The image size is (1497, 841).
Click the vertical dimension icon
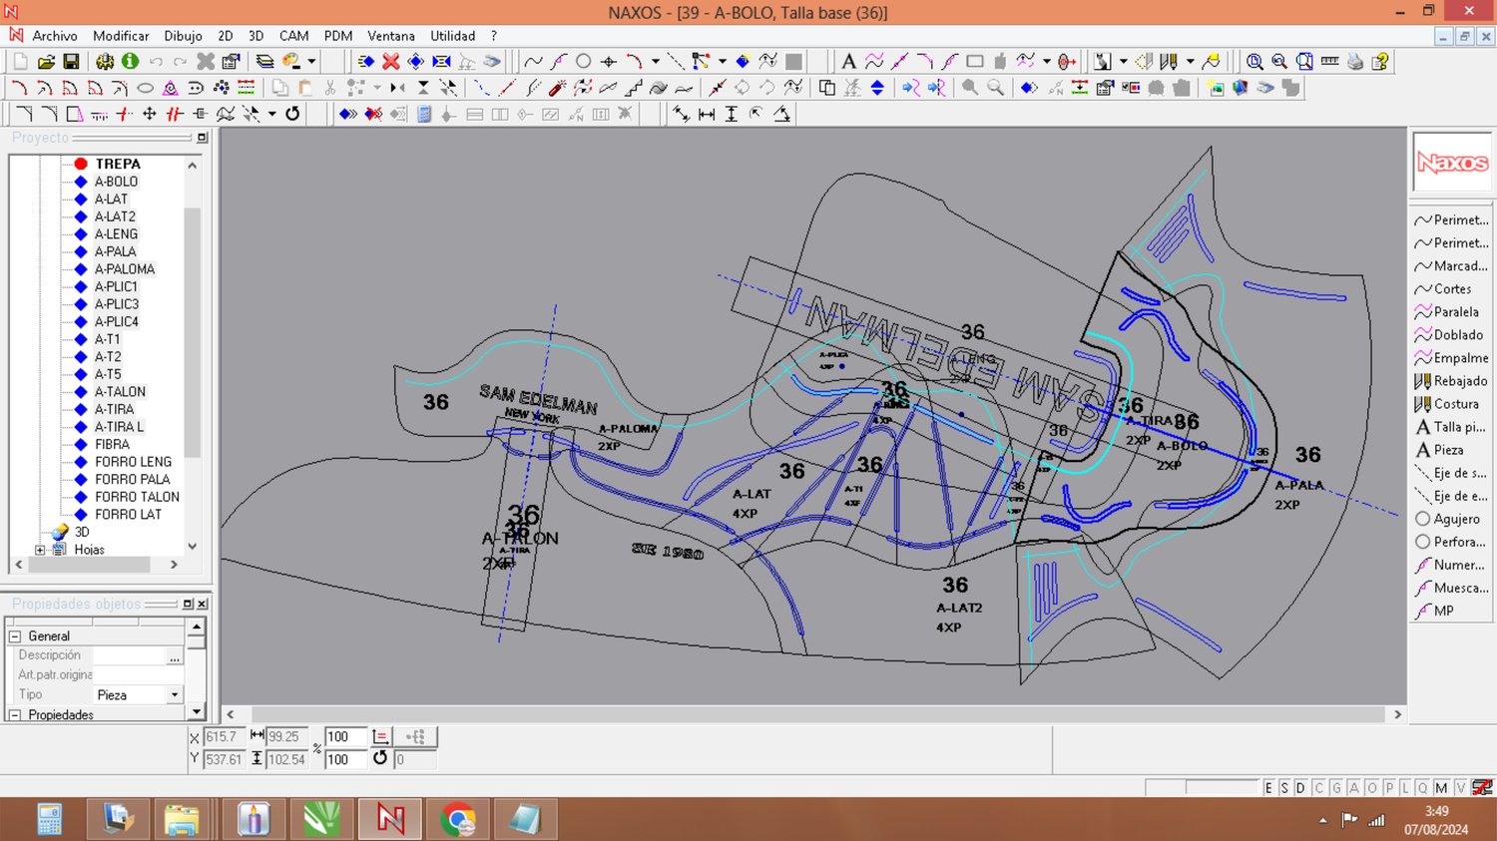[732, 114]
